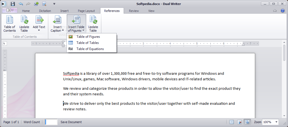Choose Table of Equations menu entry
This screenshot has height=127, width=288.
pyautogui.click(x=92, y=49)
